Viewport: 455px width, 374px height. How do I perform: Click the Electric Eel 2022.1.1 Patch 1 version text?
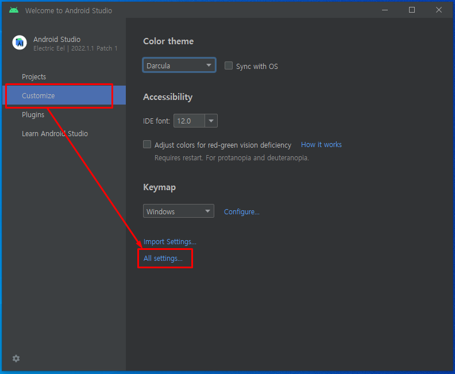coord(75,48)
